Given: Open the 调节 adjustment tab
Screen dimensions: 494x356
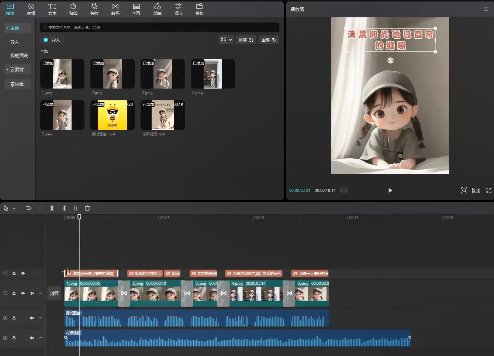Looking at the screenshot, I should 179,9.
